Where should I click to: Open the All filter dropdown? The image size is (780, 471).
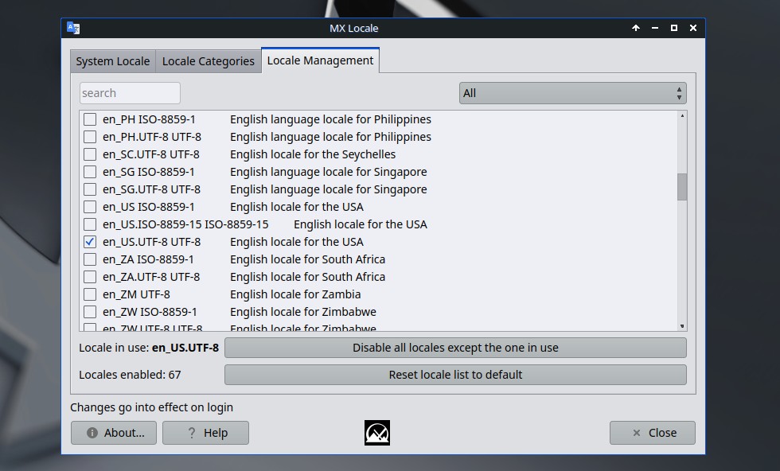(572, 93)
